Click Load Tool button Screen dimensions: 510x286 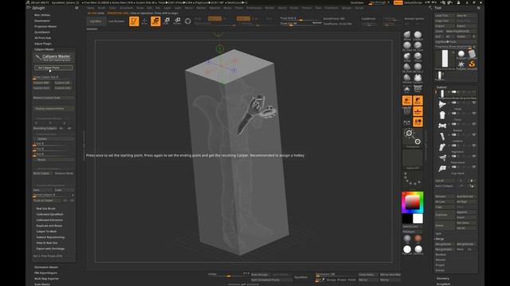pos(445,15)
